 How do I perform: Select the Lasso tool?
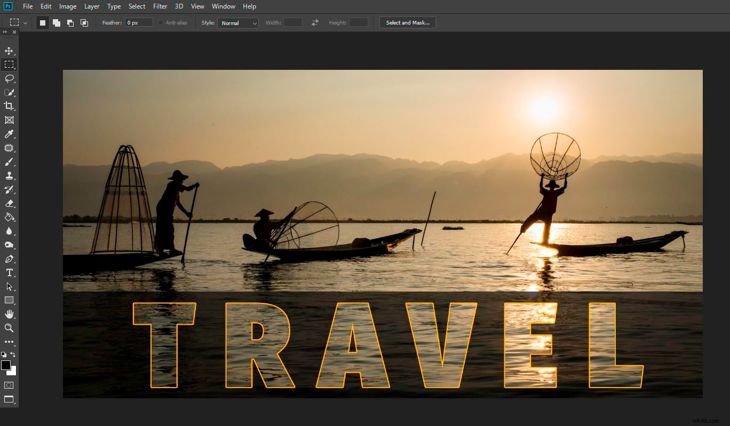9,78
